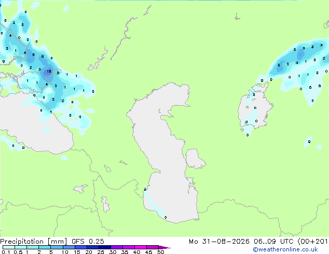Click the '0.1' legend scale label

6,252
